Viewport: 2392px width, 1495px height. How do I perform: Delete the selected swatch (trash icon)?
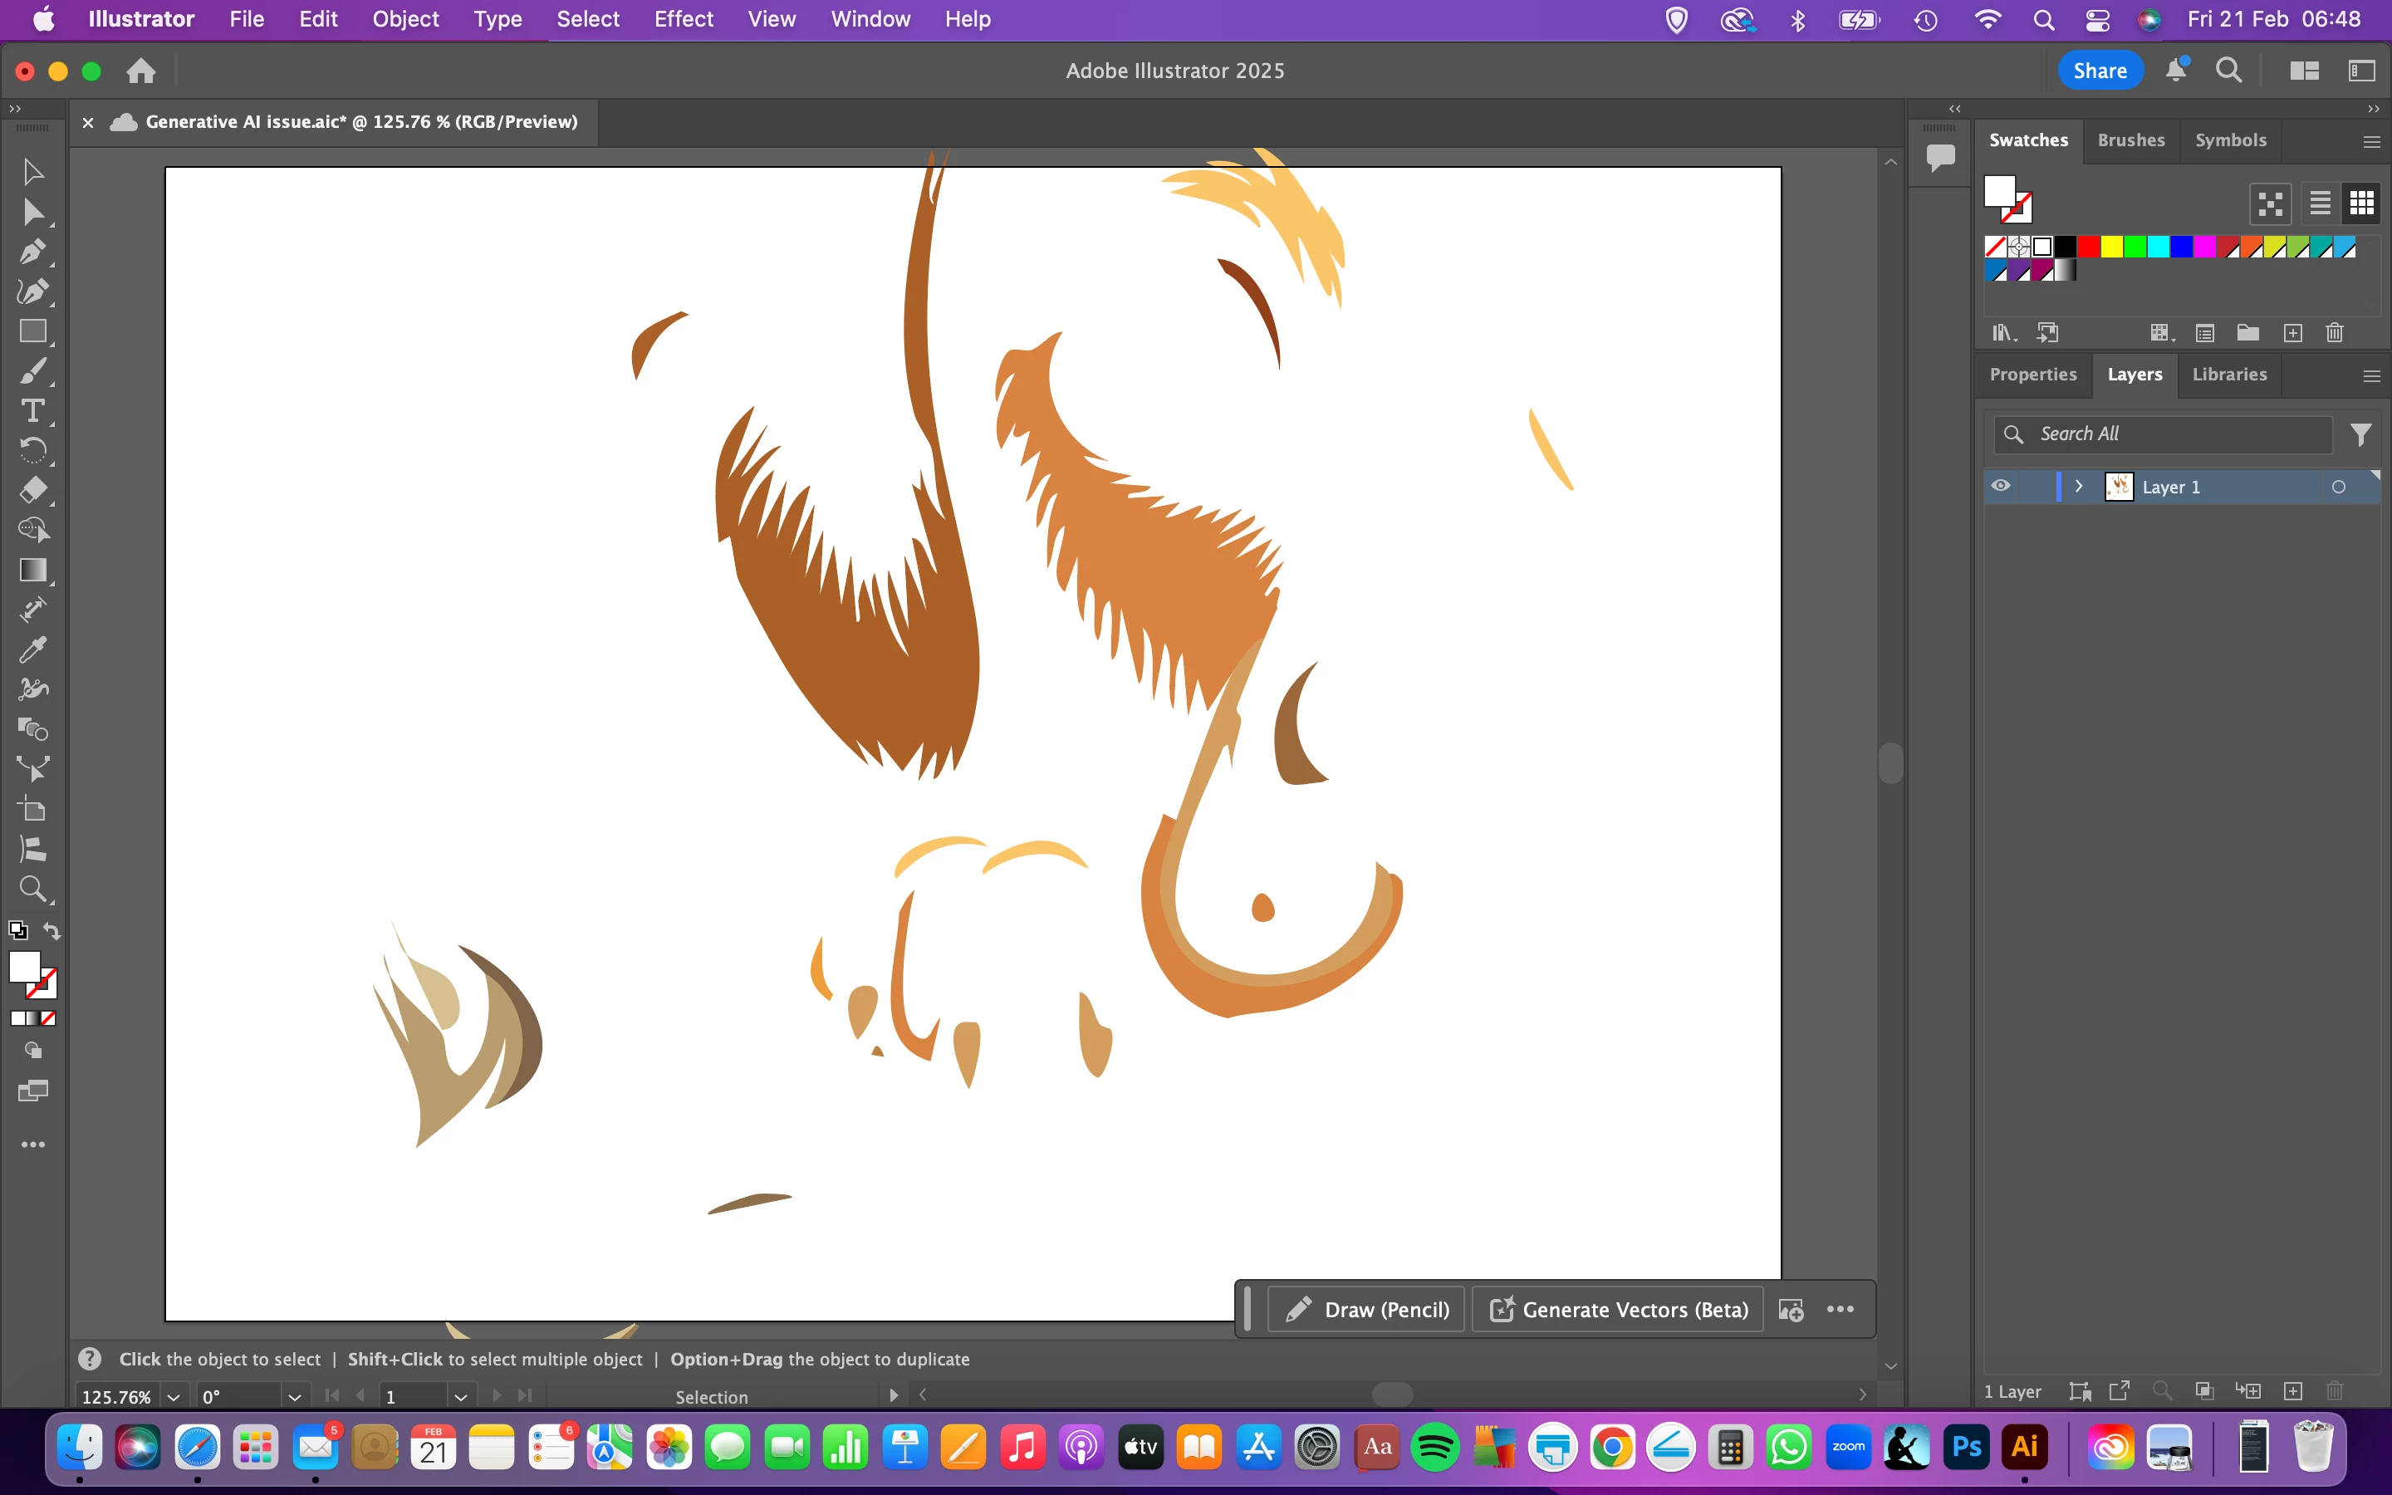(x=2335, y=333)
